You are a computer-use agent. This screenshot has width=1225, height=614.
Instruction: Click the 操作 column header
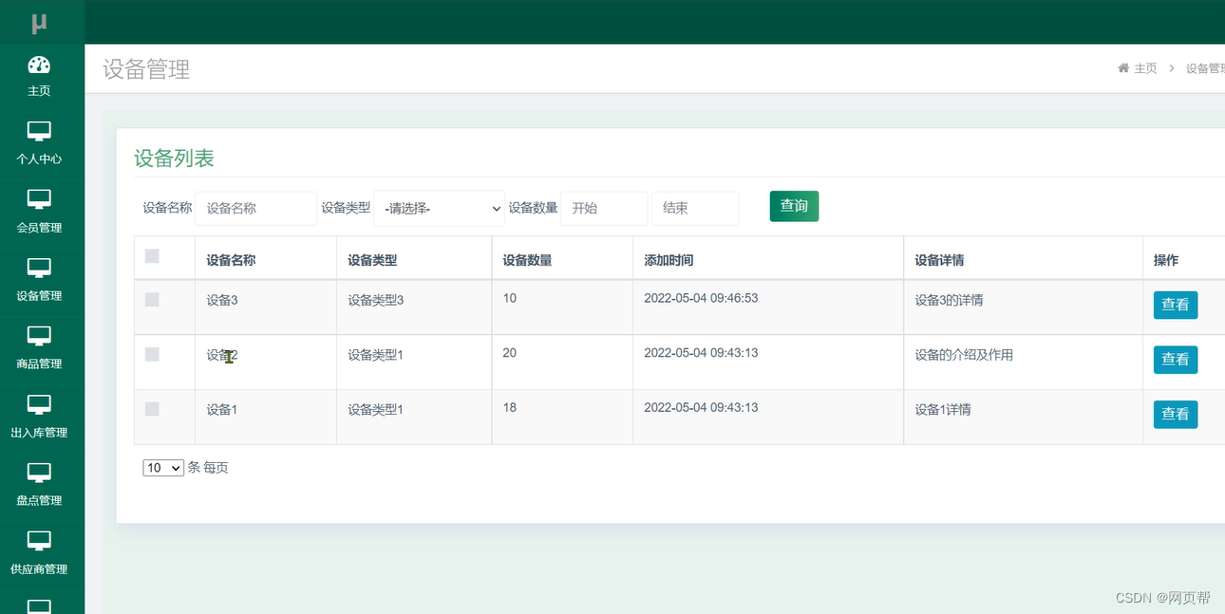pos(1166,260)
